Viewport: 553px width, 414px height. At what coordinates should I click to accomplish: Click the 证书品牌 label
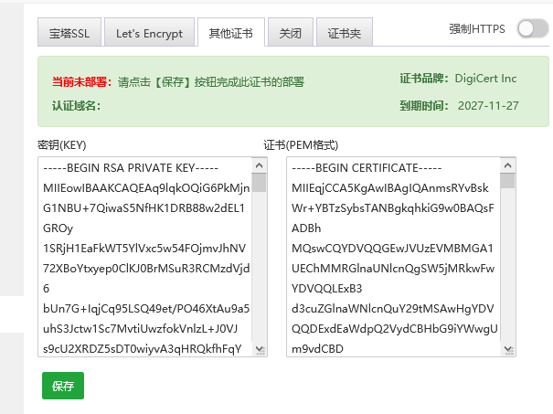[424, 79]
